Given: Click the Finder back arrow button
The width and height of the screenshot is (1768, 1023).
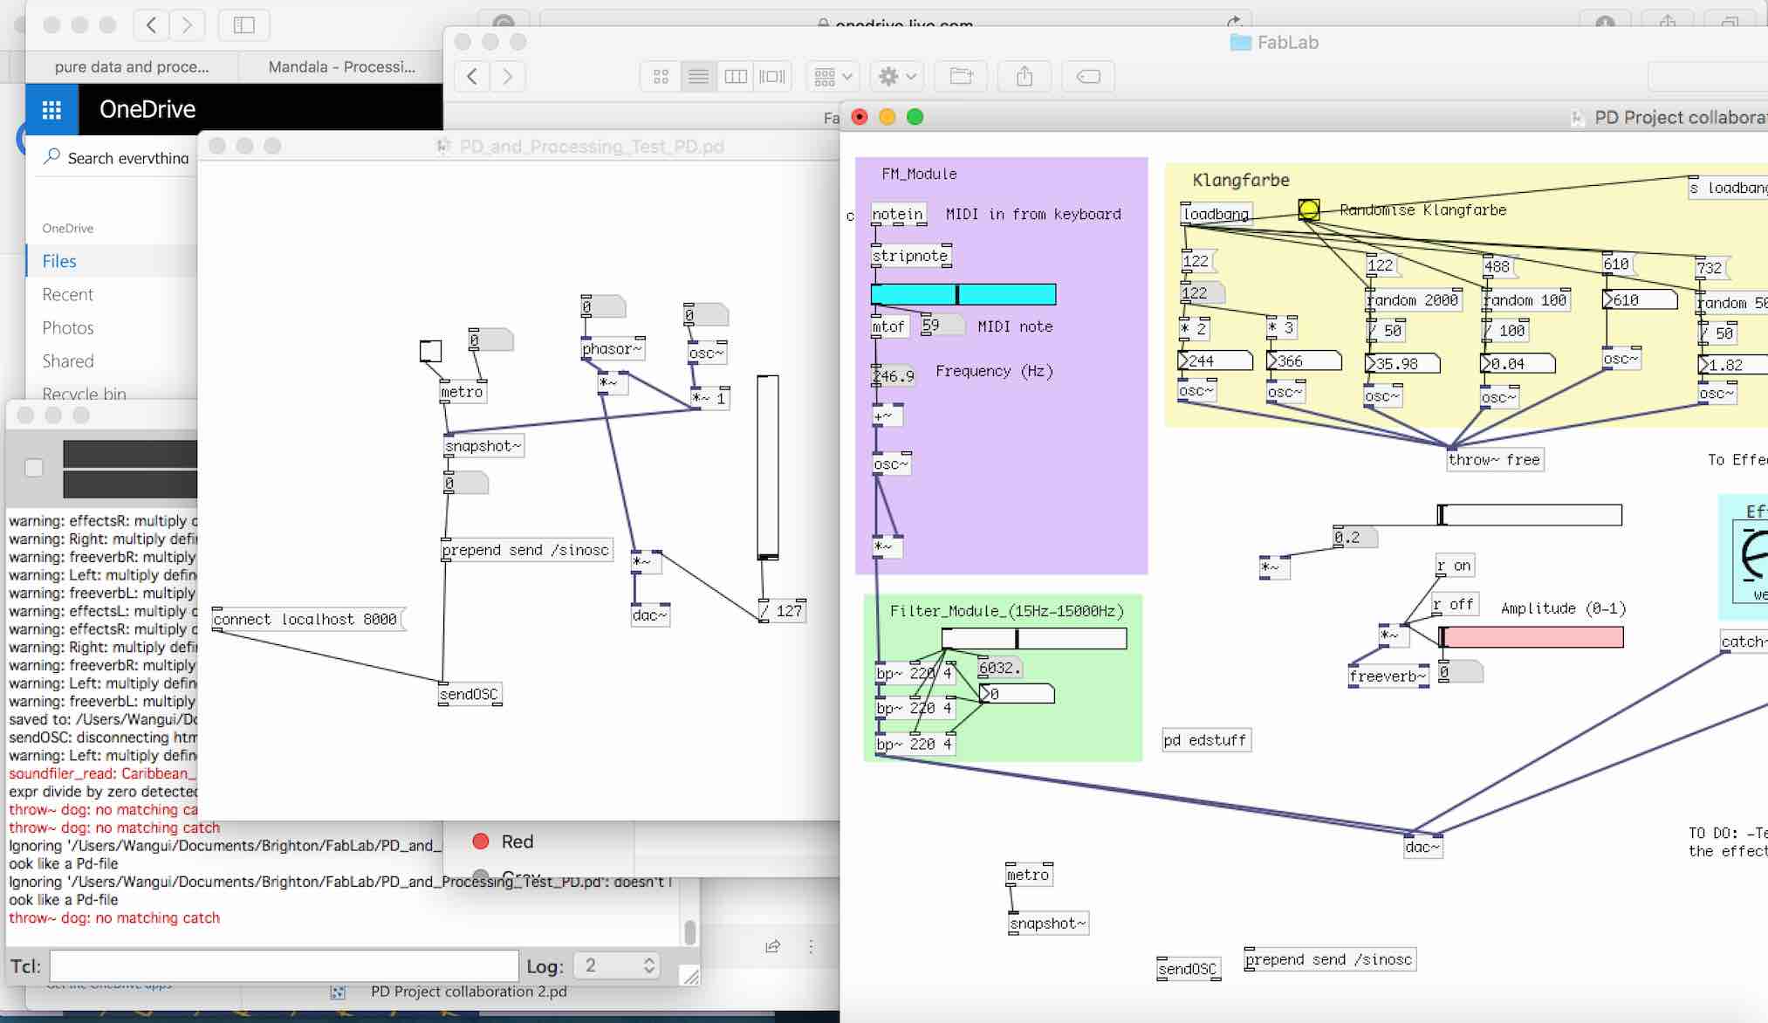Looking at the screenshot, I should 472,77.
